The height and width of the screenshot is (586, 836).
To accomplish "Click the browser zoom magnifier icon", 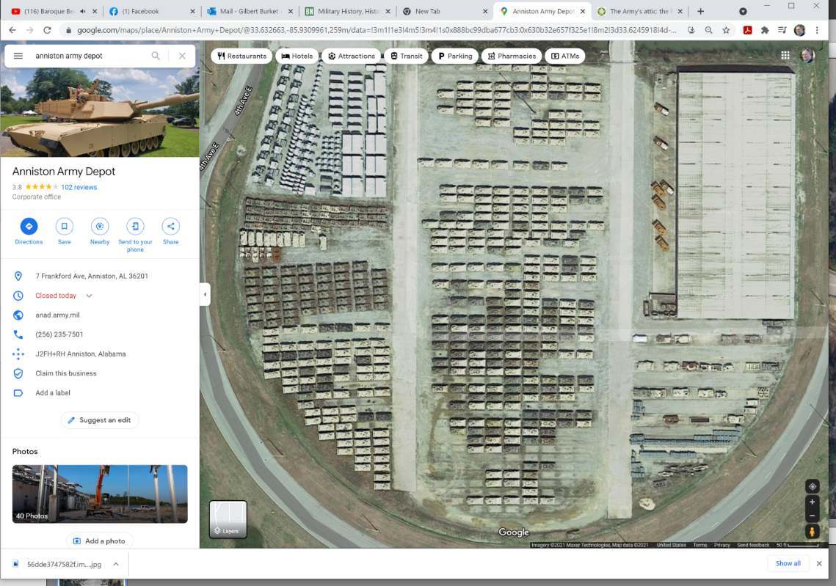I will point(708,30).
